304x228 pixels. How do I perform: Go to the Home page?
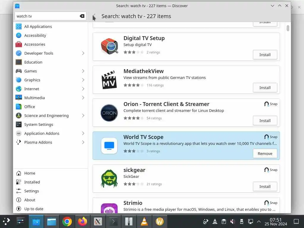point(50,173)
